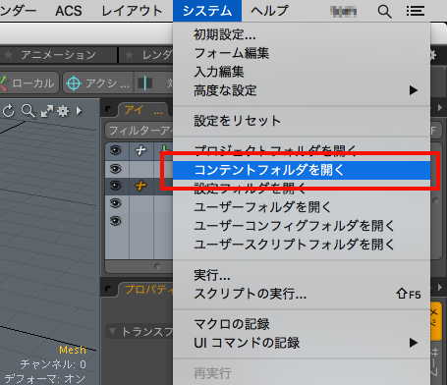
Task: Switch to the アイ... items tab
Action: 142,110
